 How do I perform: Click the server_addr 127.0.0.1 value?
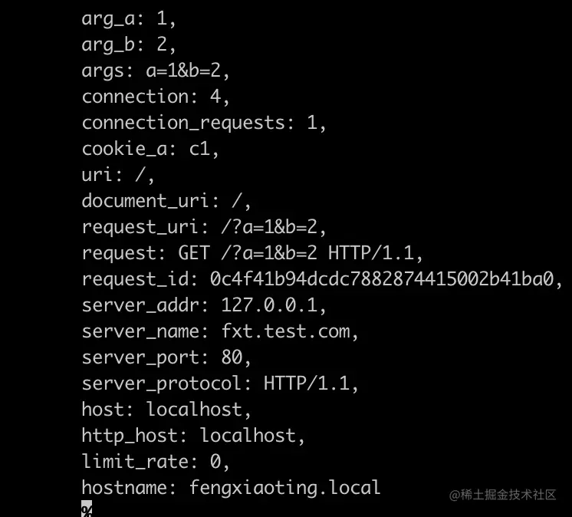tap(274, 305)
